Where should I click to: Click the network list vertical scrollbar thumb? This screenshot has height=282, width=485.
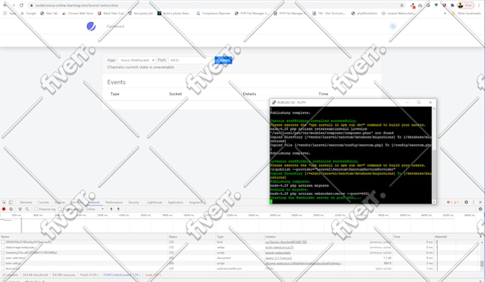point(481,263)
